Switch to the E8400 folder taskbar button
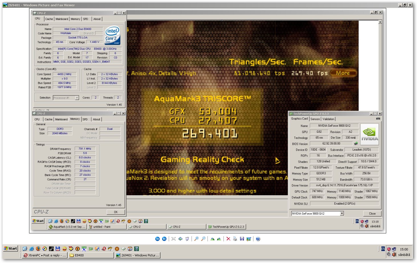The width and height of the screenshot is (417, 263). [91, 255]
